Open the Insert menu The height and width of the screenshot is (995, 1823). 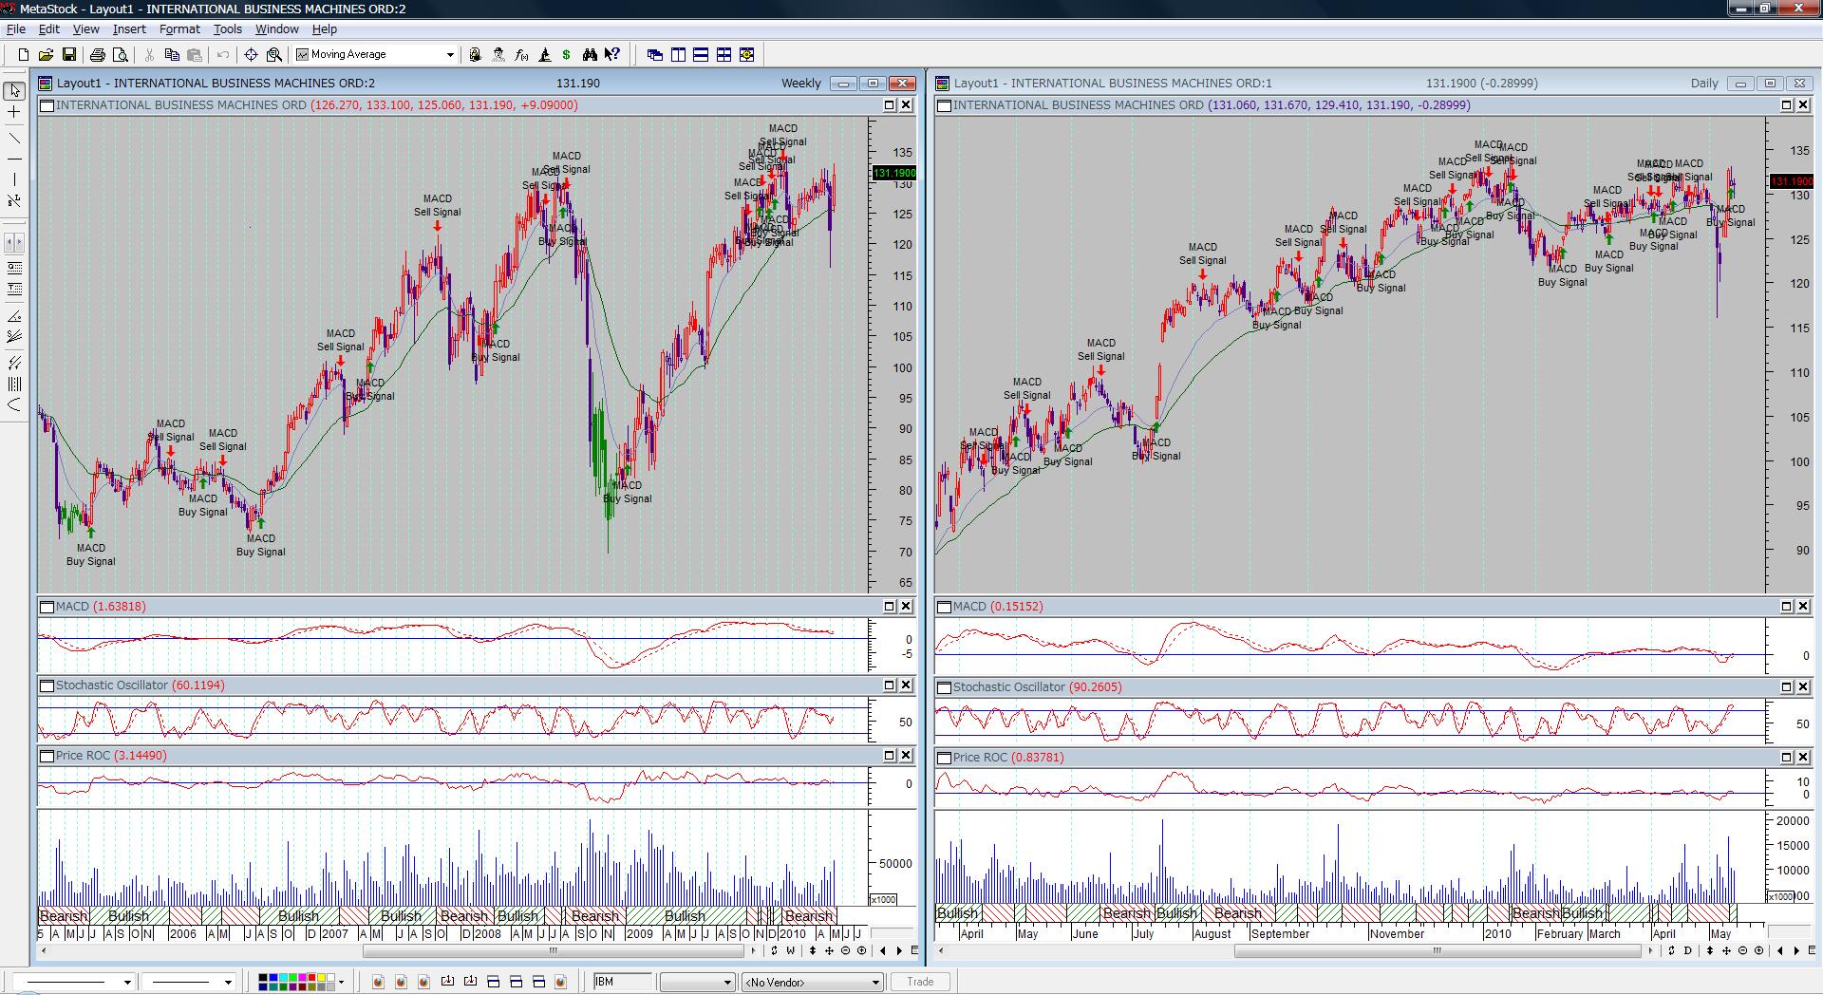pyautogui.click(x=129, y=29)
